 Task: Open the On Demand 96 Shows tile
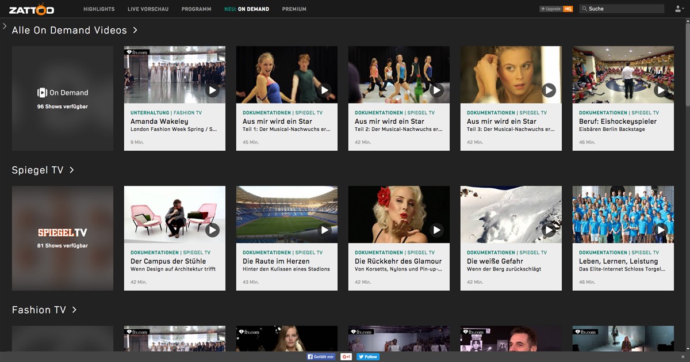pyautogui.click(x=63, y=98)
